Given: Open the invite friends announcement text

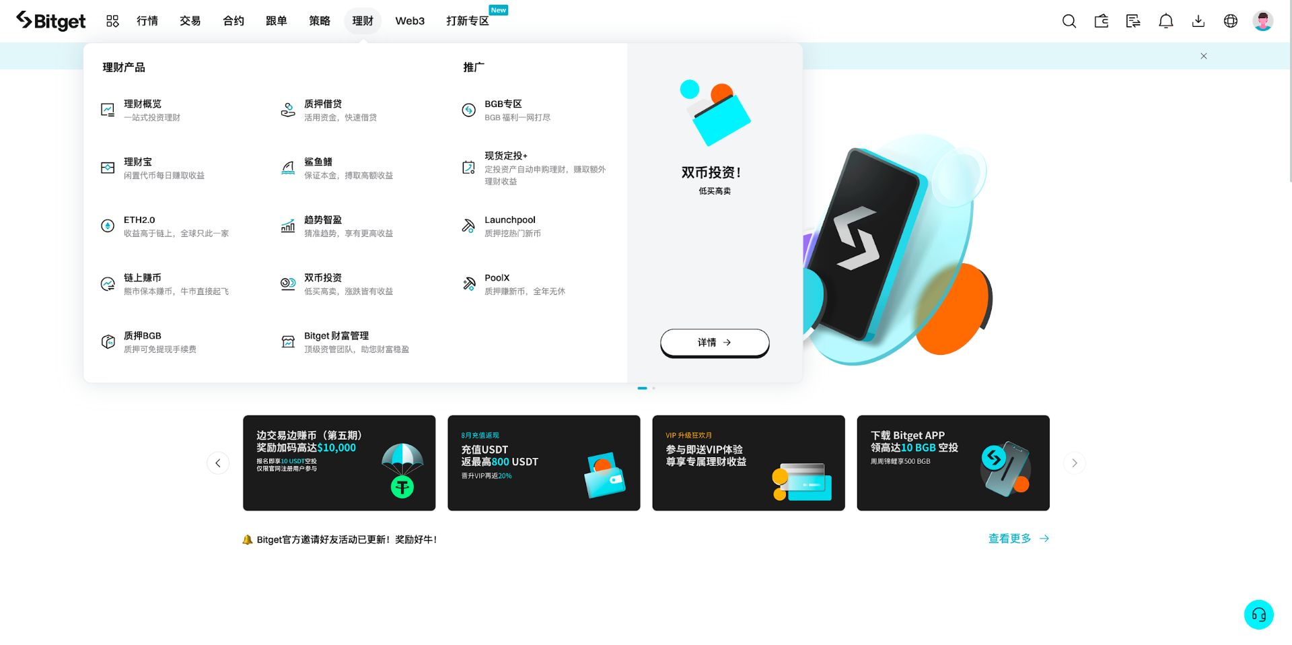Looking at the screenshot, I should click(347, 539).
